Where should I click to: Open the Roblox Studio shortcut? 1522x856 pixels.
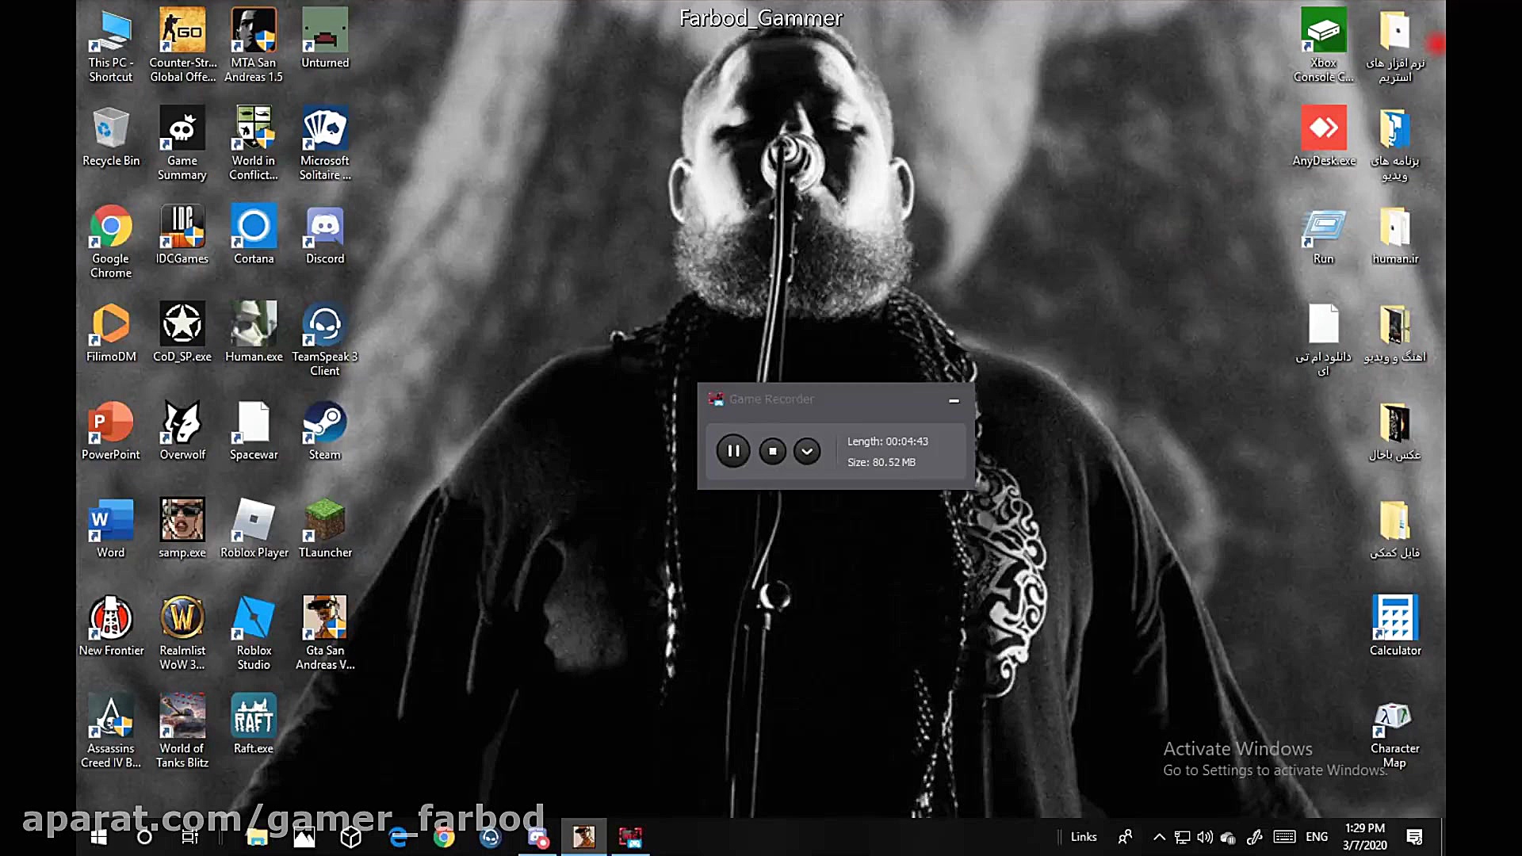click(x=254, y=632)
